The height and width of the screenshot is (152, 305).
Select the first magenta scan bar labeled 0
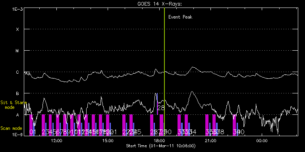click(x=31, y=125)
